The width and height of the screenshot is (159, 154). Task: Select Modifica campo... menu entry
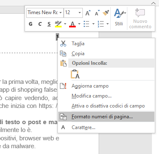tap(107, 96)
